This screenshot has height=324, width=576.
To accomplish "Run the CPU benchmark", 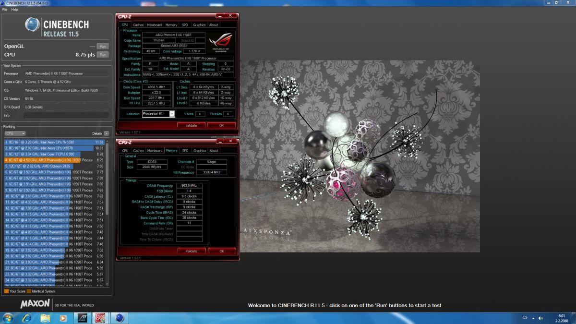I will pos(102,55).
